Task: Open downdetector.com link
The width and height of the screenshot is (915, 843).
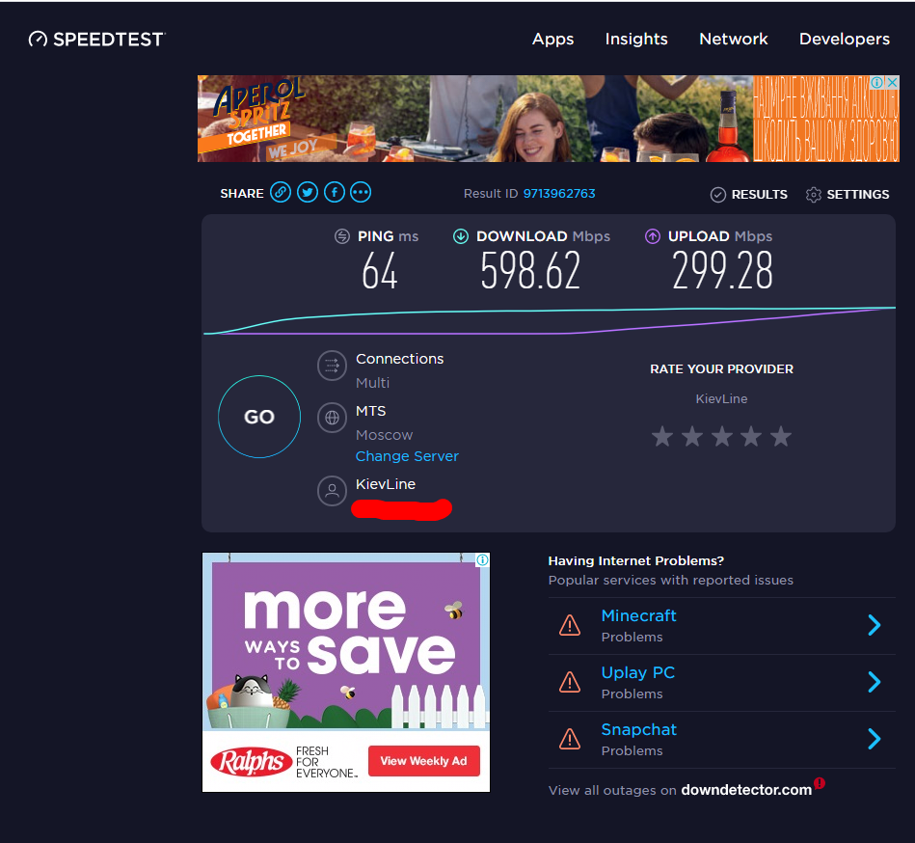Action: (746, 790)
